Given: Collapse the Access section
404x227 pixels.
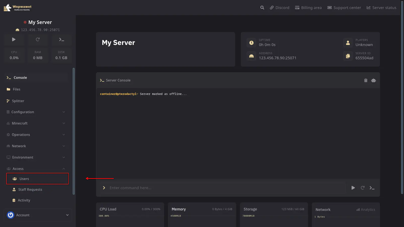Looking at the screenshot, I should (36, 169).
